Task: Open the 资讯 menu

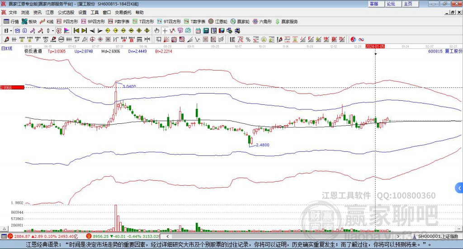Action: click(38, 12)
